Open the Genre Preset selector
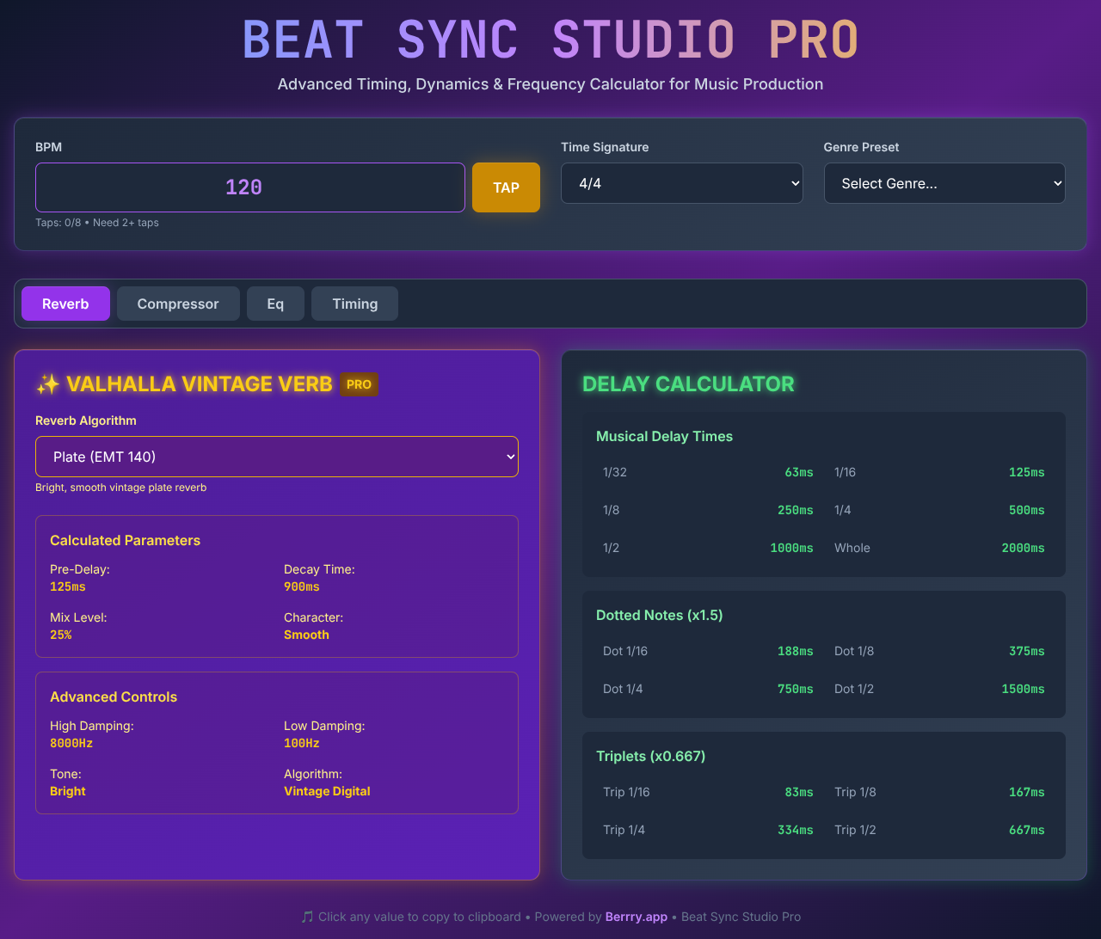 (944, 183)
